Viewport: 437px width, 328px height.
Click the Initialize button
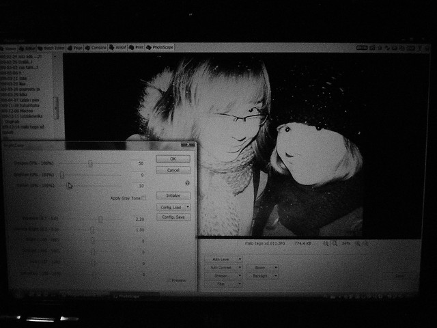[x=173, y=195]
